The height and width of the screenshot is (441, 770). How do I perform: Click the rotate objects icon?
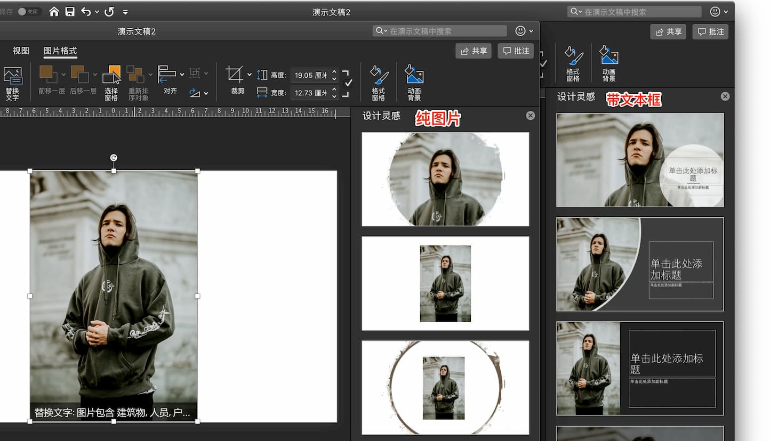pyautogui.click(x=195, y=93)
